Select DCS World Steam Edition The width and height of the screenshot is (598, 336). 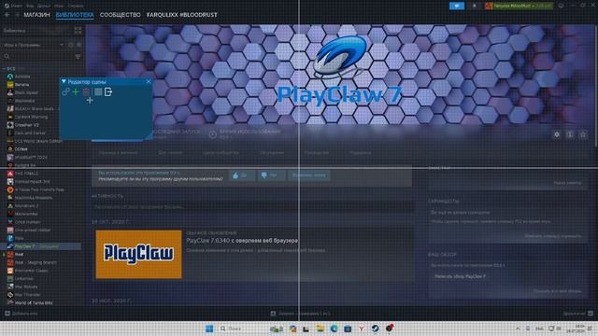coord(38,141)
